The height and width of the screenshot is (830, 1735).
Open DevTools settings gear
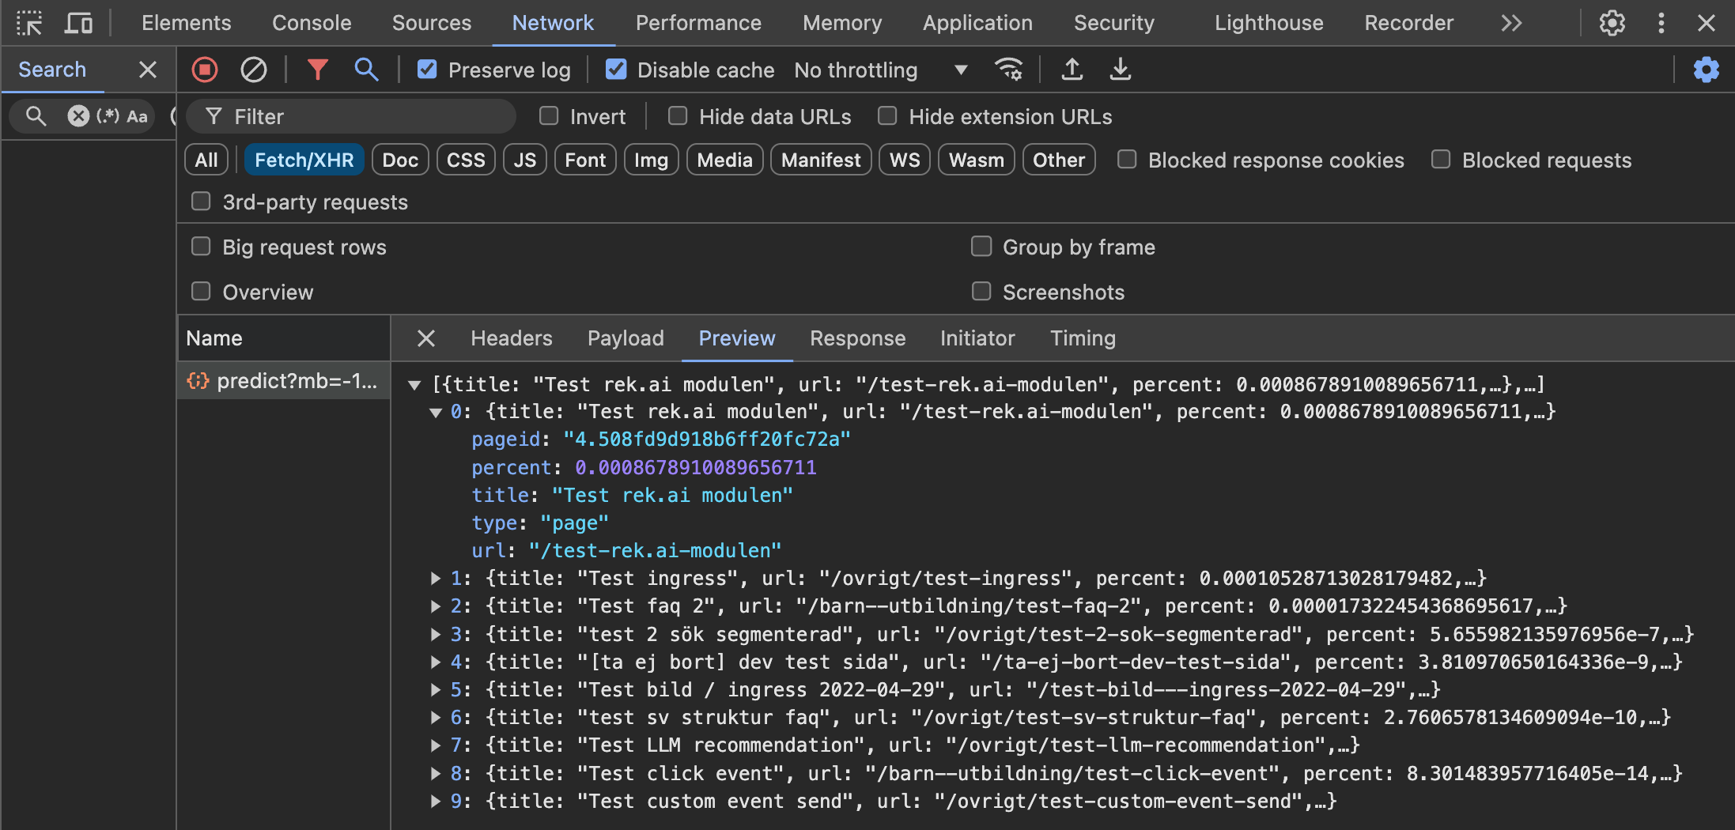(x=1612, y=23)
